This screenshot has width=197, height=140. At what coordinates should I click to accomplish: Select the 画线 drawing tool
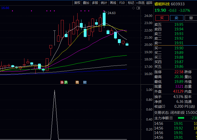[x=113, y=3]
